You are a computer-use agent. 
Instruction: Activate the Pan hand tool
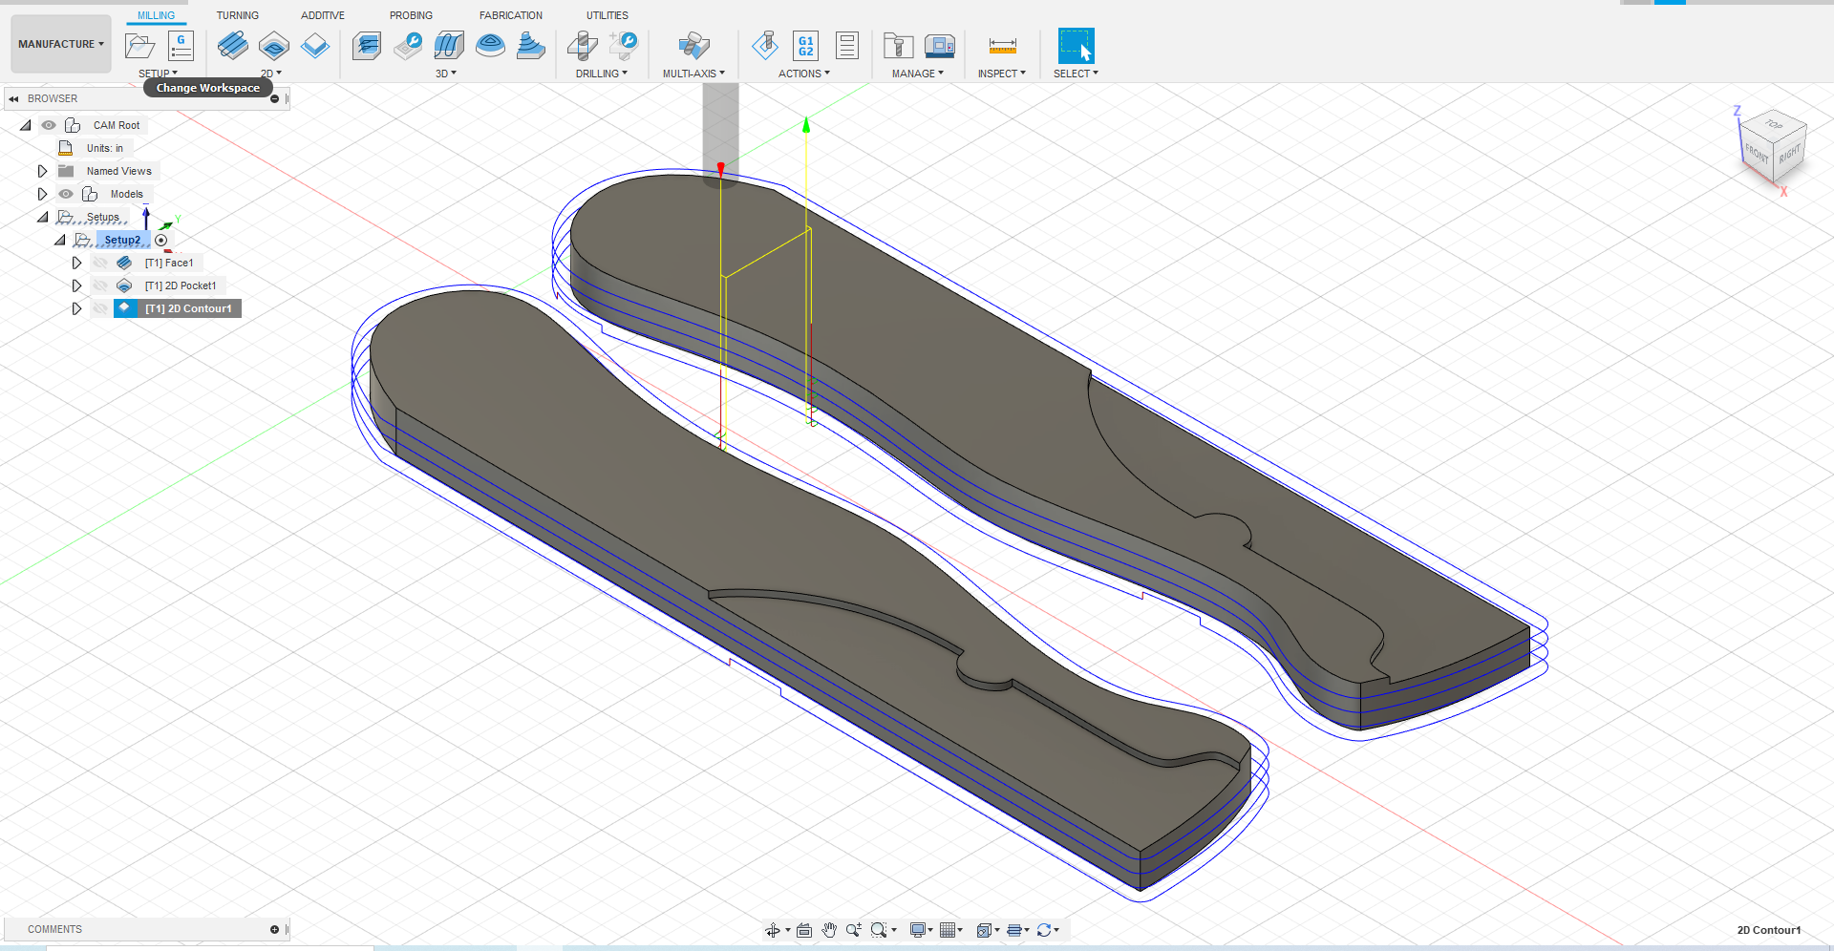829,930
